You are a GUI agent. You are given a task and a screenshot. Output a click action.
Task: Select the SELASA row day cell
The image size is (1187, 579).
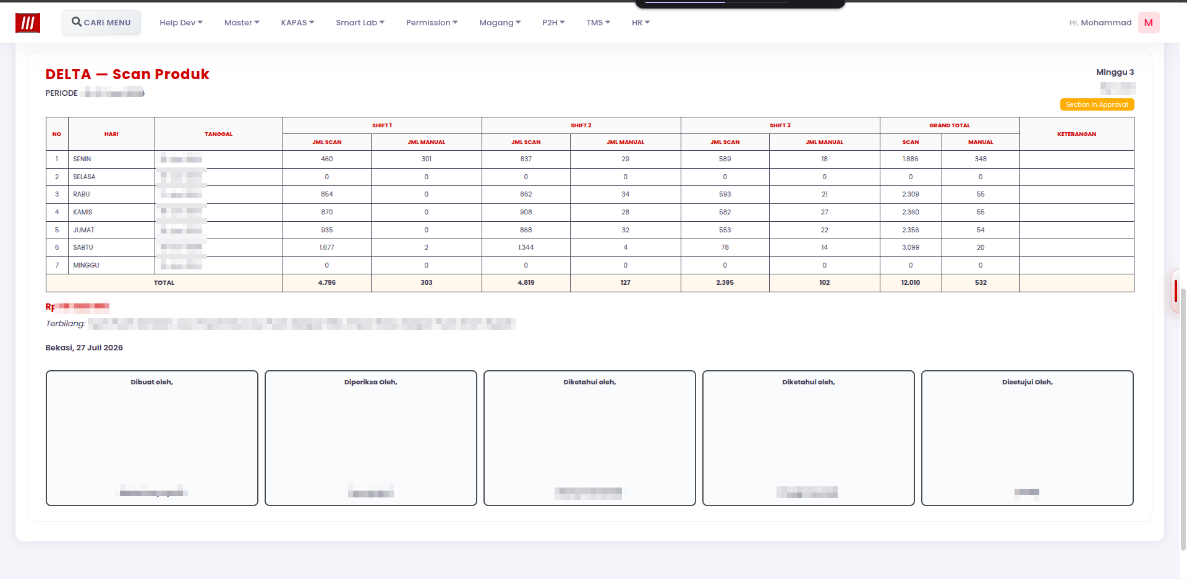(111, 177)
